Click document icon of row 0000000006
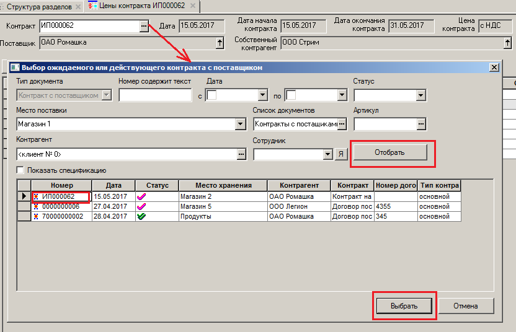This screenshot has height=332, width=516. pos(36,206)
